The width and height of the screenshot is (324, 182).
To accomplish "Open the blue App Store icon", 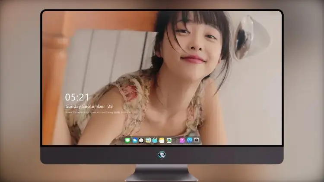I will pyautogui.click(x=190, y=140).
